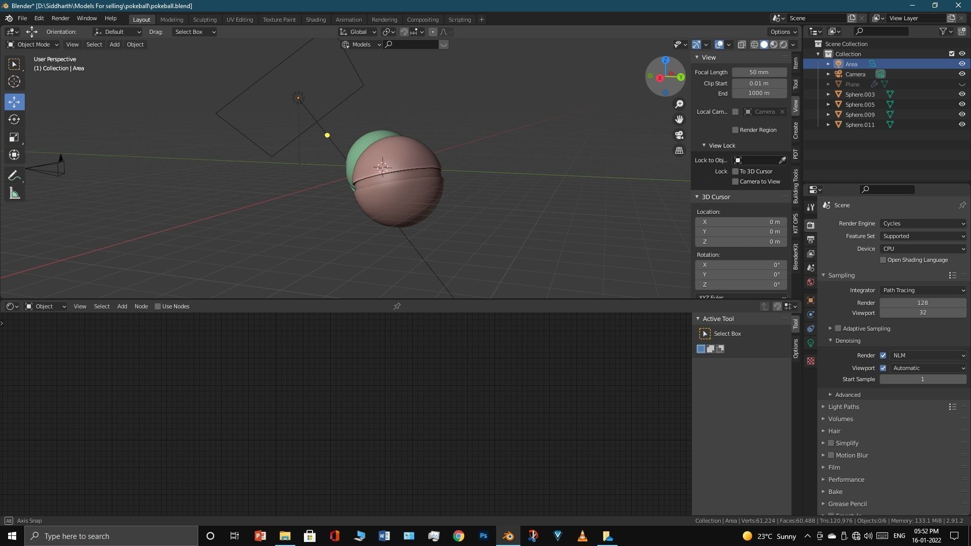The image size is (971, 546).
Task: Open the Feature Set dropdown
Action: 923,236
